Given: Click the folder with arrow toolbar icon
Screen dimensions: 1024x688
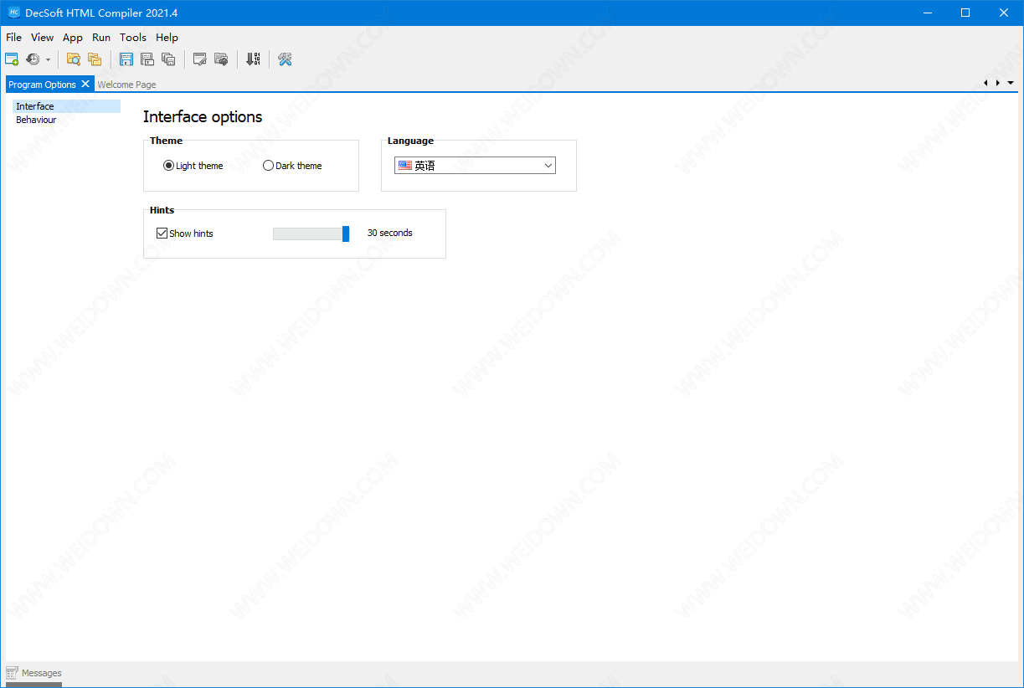Looking at the screenshot, I should click(x=221, y=59).
